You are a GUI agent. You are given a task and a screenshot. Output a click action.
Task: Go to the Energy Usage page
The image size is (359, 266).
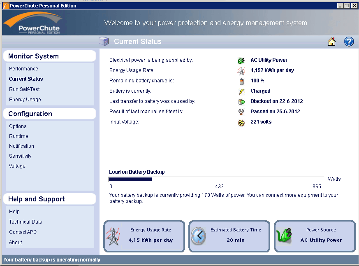[x=25, y=100]
